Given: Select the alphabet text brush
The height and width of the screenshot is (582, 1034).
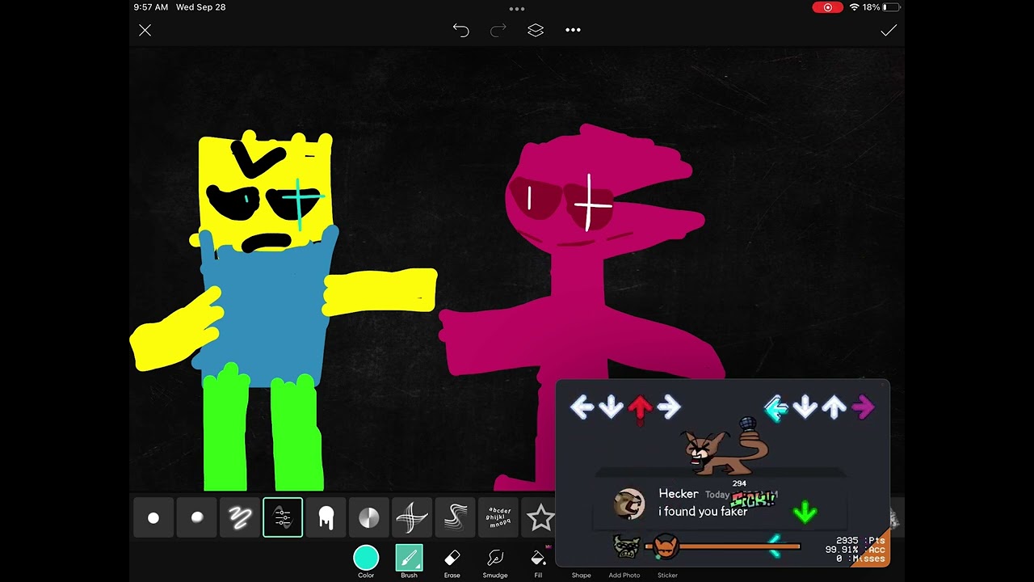Looking at the screenshot, I should point(498,518).
